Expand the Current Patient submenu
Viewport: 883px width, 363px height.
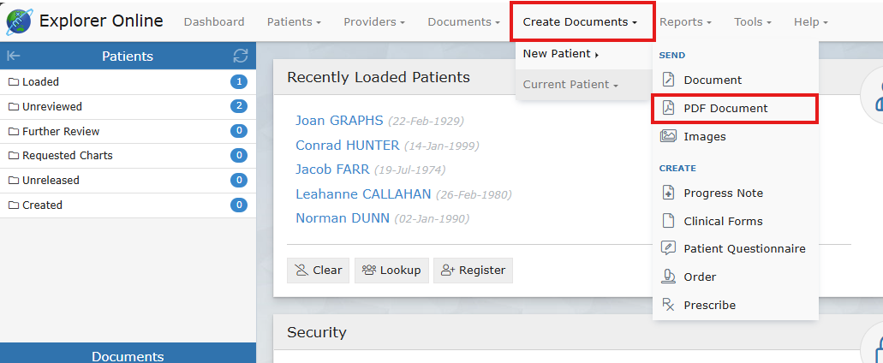pyautogui.click(x=570, y=85)
